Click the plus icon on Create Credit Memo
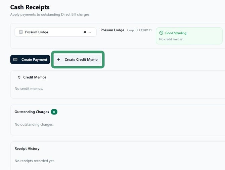The image size is (225, 170). (x=58, y=60)
